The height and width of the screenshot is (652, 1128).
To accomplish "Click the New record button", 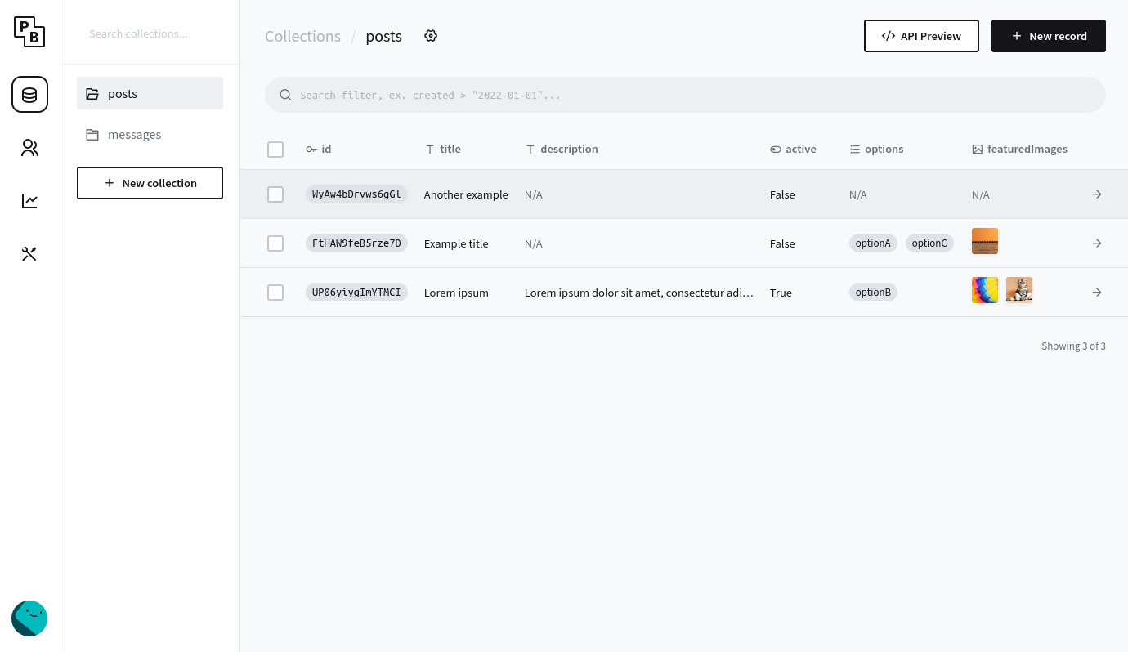I will coord(1048,36).
